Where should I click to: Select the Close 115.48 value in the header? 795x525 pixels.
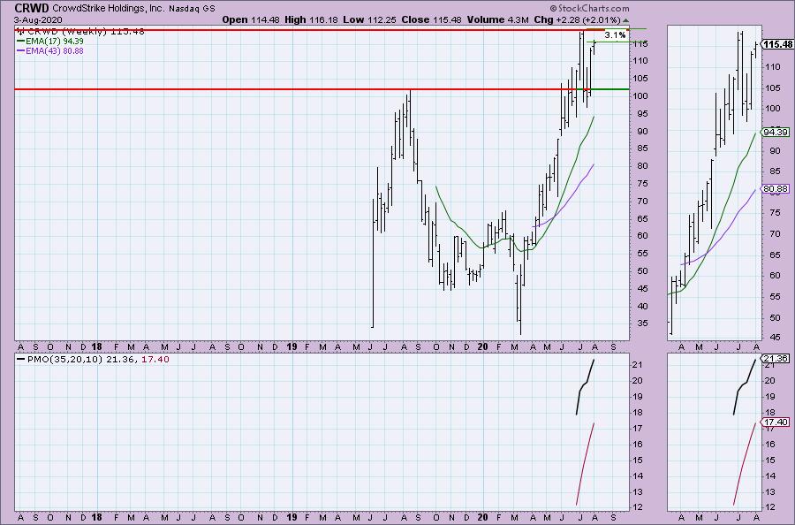pyautogui.click(x=431, y=19)
